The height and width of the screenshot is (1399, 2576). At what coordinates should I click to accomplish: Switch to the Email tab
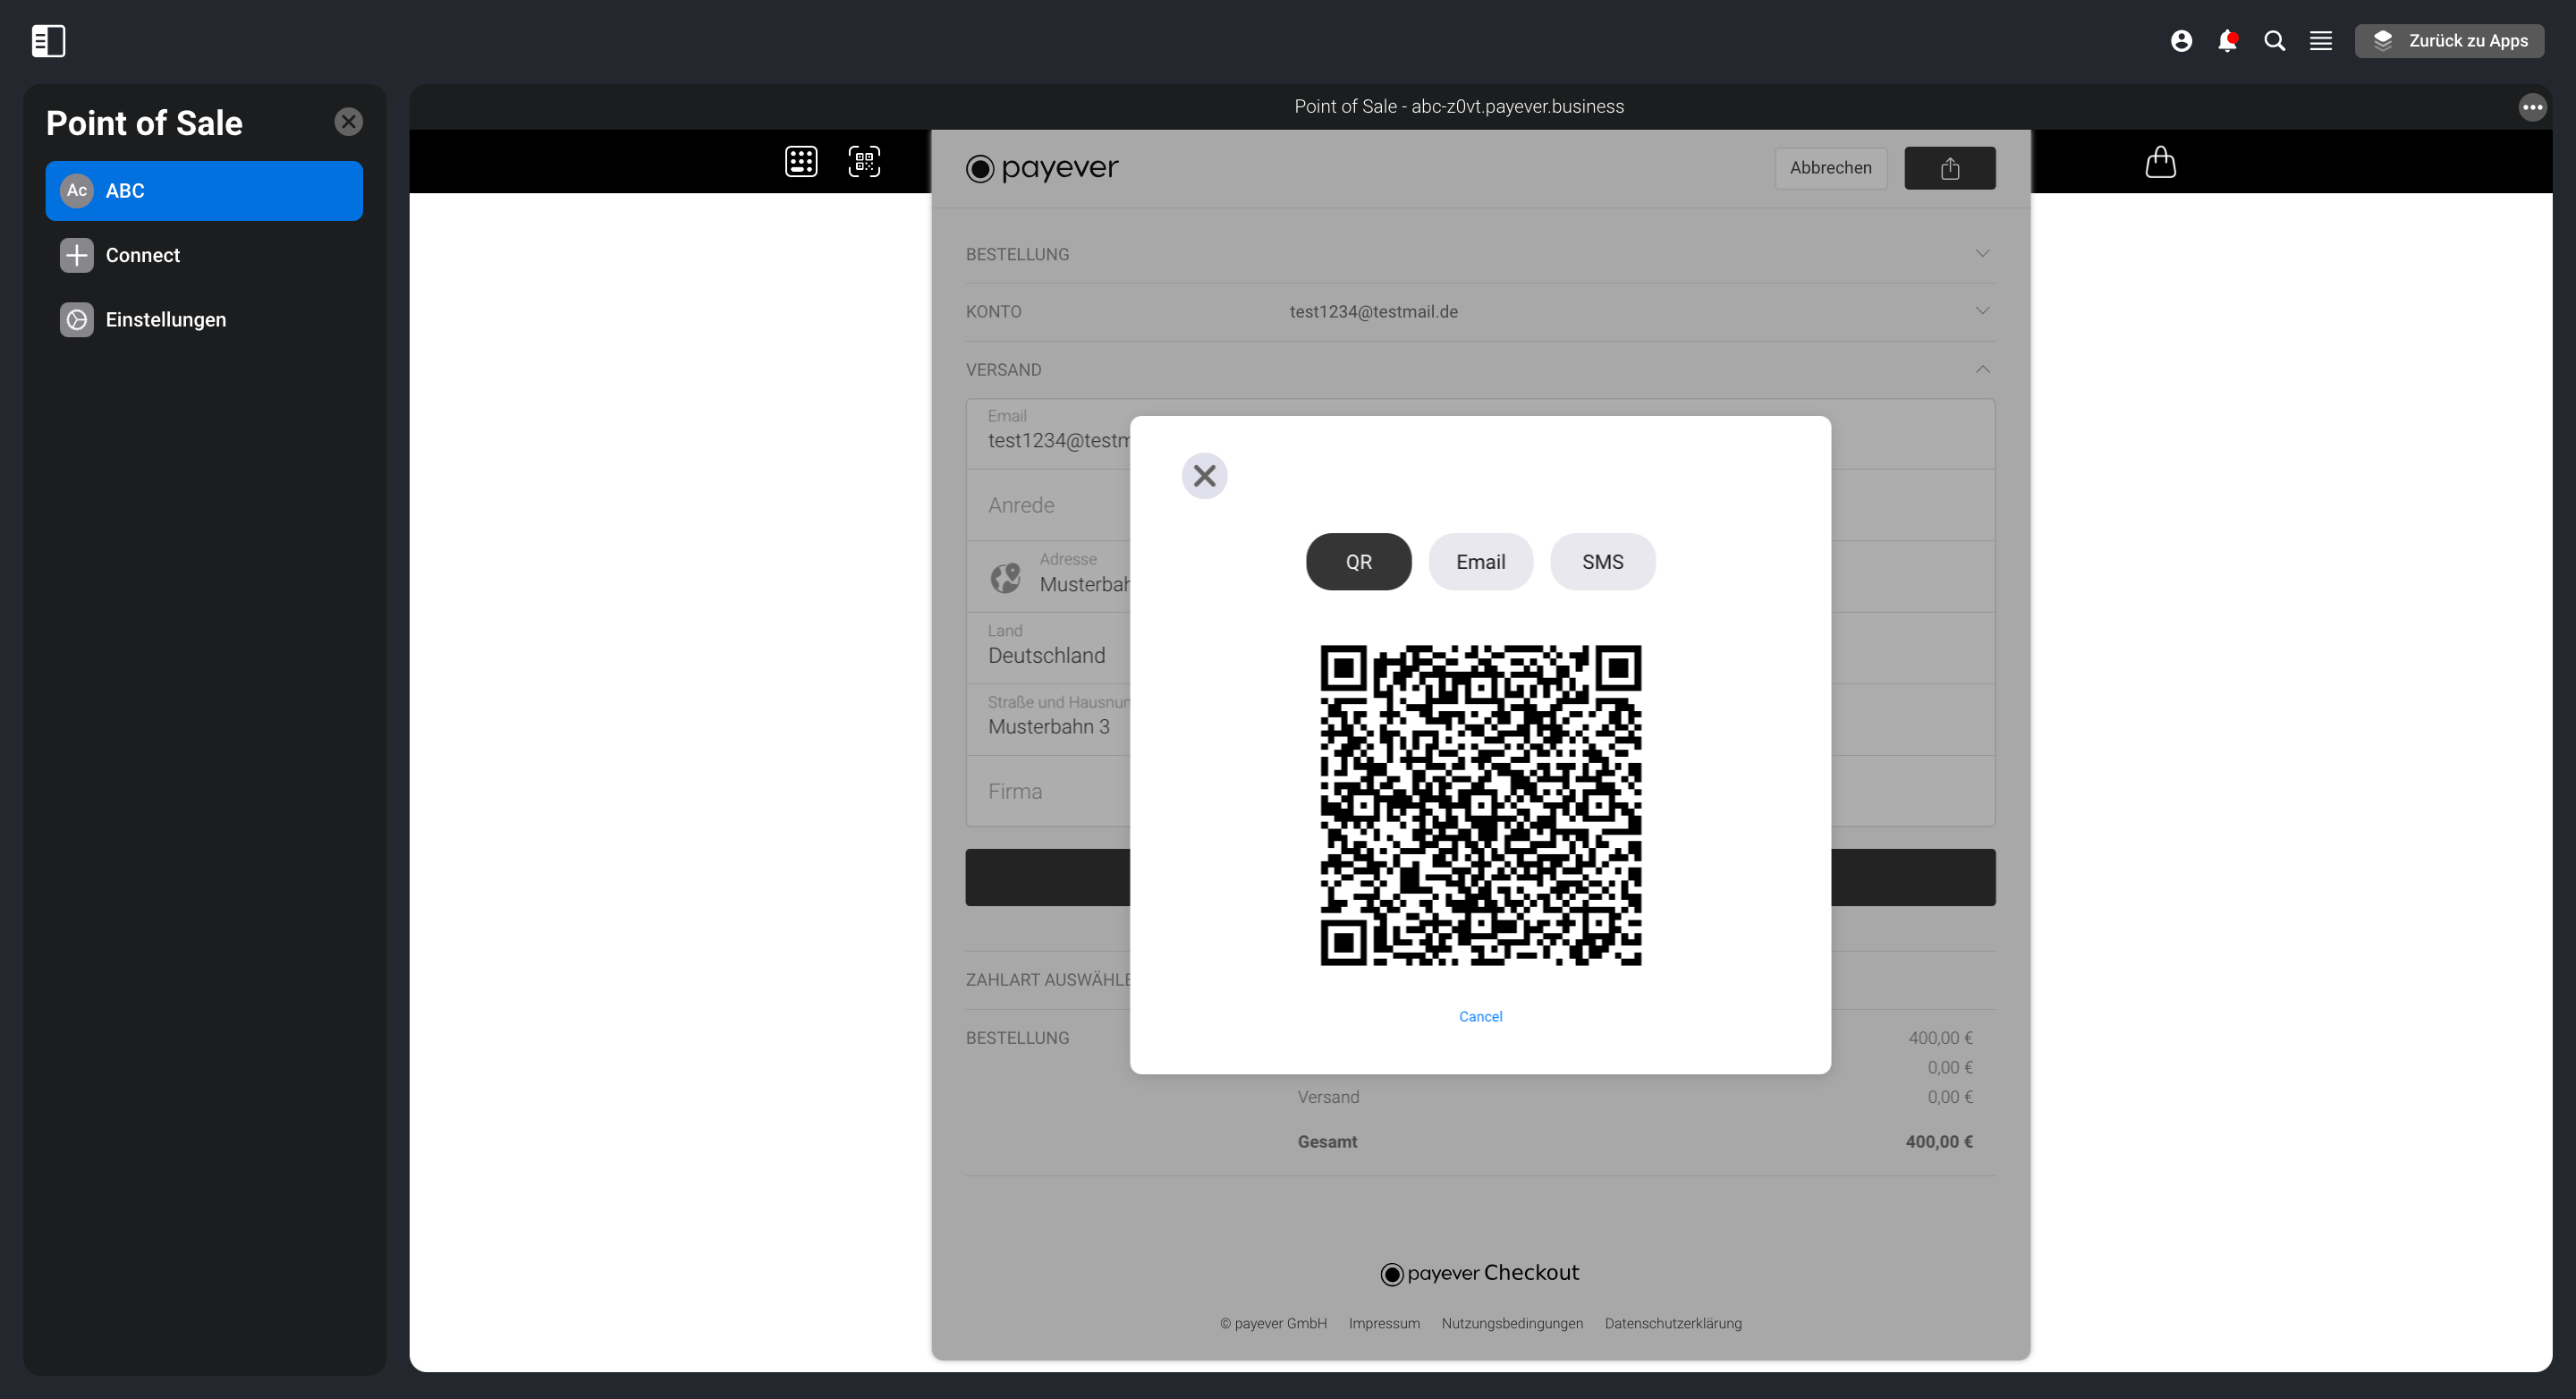pyautogui.click(x=1480, y=562)
